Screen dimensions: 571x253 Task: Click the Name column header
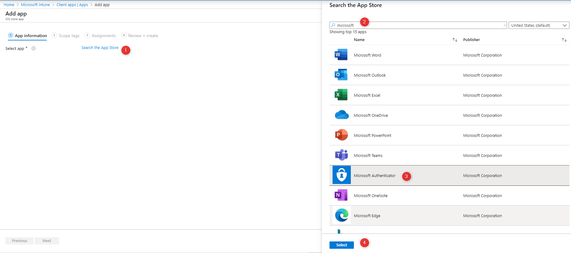click(x=359, y=40)
